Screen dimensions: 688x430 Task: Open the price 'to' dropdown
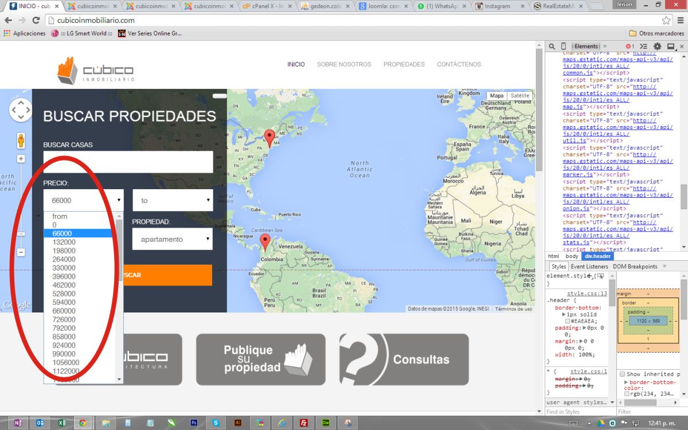(173, 201)
